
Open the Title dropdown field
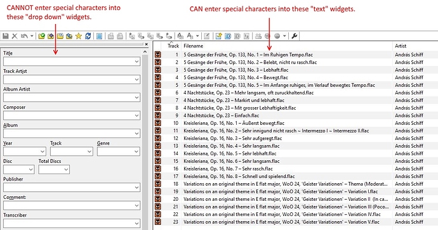pos(72,61)
